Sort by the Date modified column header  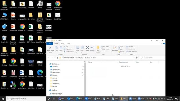pyautogui.click(x=127, y=62)
